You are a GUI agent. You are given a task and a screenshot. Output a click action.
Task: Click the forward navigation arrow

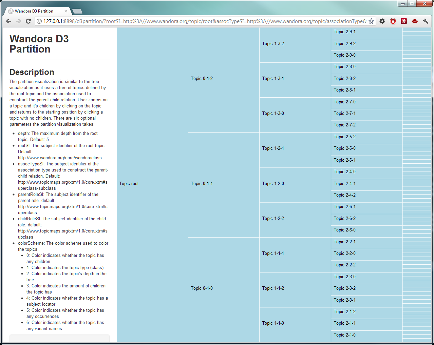pos(18,21)
